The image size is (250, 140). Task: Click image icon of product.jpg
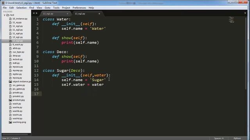coord(11,100)
